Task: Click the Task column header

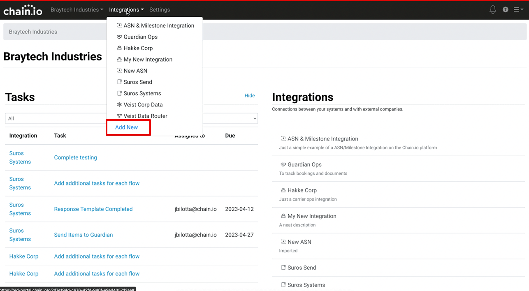Action: (60, 136)
